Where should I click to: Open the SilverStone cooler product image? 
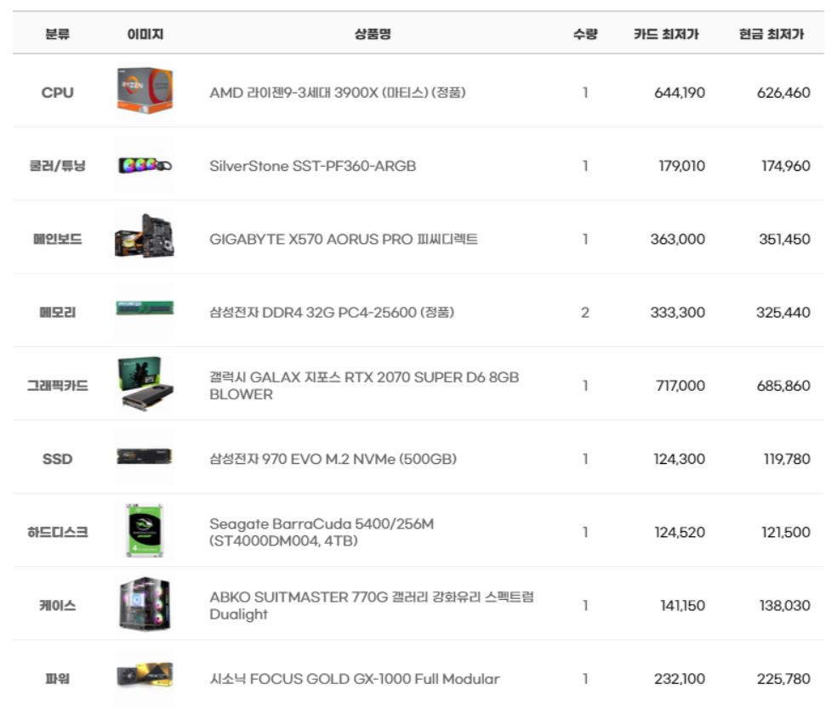click(145, 166)
